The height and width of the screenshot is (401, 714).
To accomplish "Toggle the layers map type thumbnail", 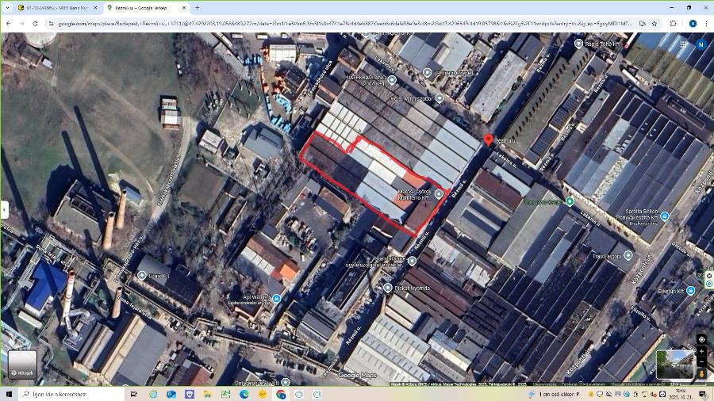I will [22, 365].
